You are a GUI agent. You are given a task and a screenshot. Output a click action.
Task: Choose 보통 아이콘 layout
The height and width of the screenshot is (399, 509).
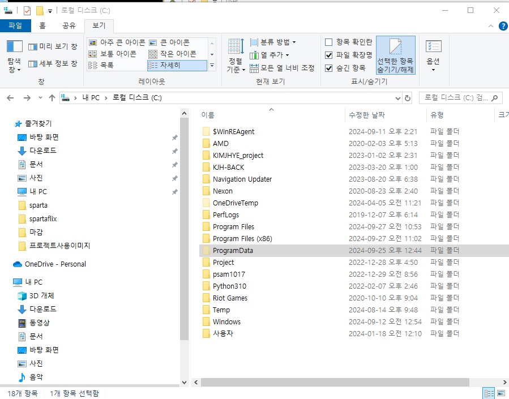click(112, 54)
